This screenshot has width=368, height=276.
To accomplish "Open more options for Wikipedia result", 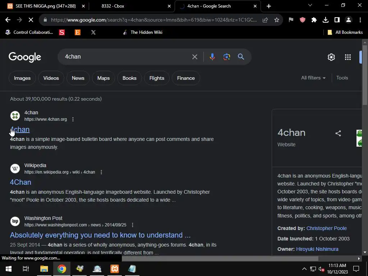I will coord(101,172).
